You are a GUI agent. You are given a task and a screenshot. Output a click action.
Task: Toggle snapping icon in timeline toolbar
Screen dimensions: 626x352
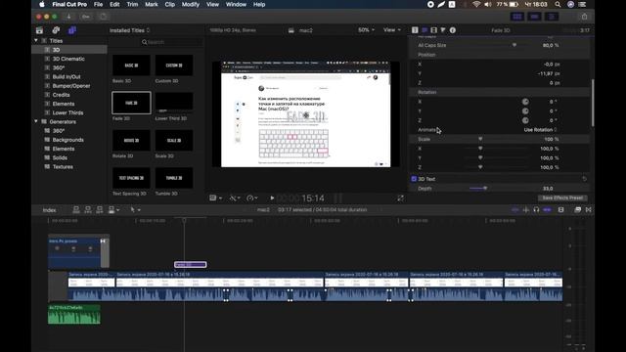(x=547, y=209)
